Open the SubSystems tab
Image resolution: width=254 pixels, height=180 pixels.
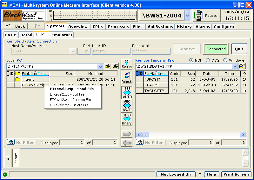160,27
